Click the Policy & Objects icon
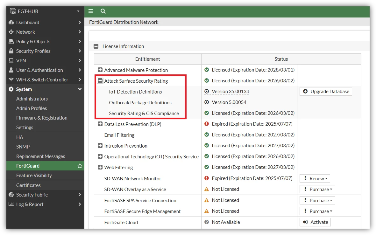 (x=11, y=41)
